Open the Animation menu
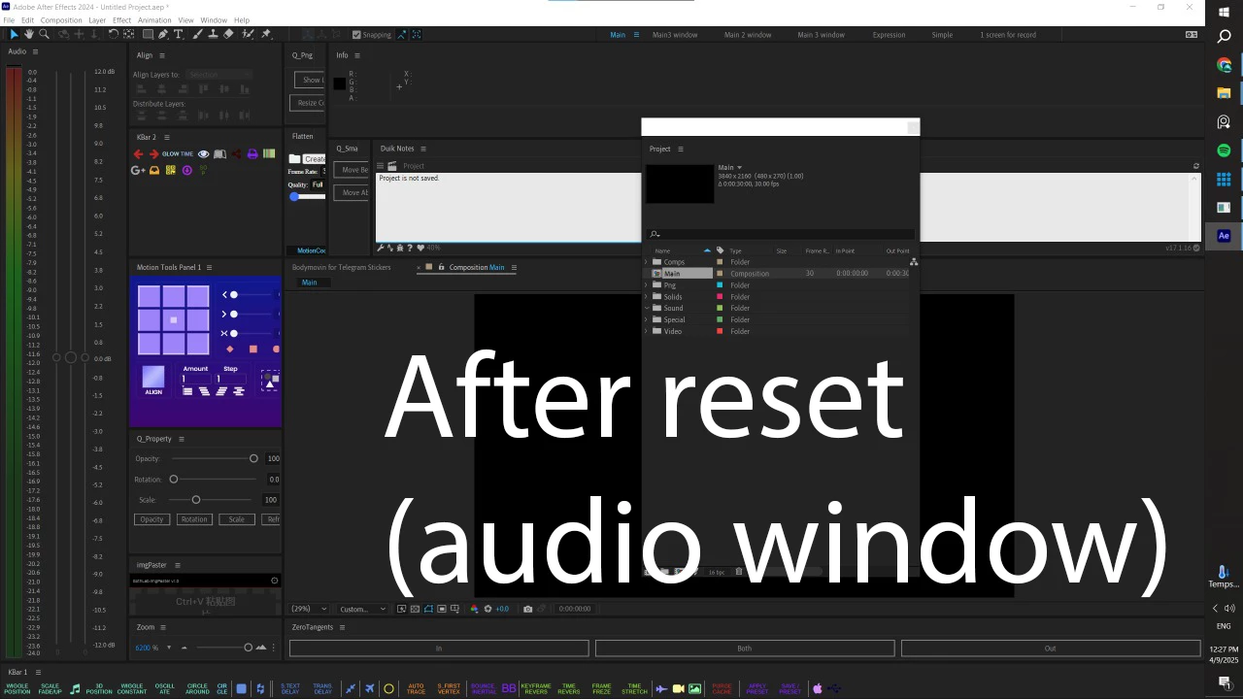The height and width of the screenshot is (699, 1243). point(154,19)
